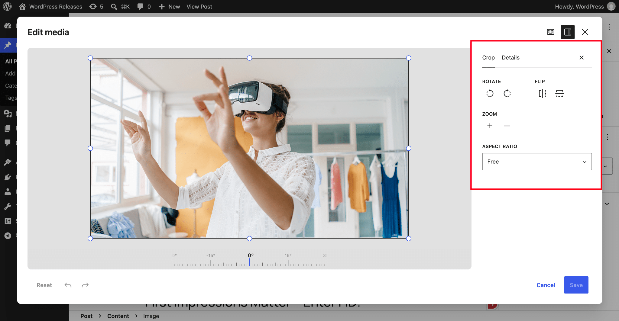Open WordPress Releases site link
Screen dimensions: 619x321
pos(51,7)
